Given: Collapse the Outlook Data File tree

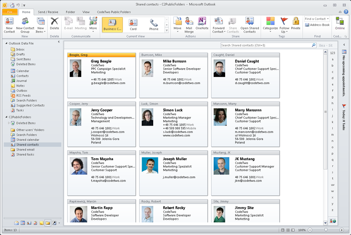Looking at the screenshot, I should (6, 43).
